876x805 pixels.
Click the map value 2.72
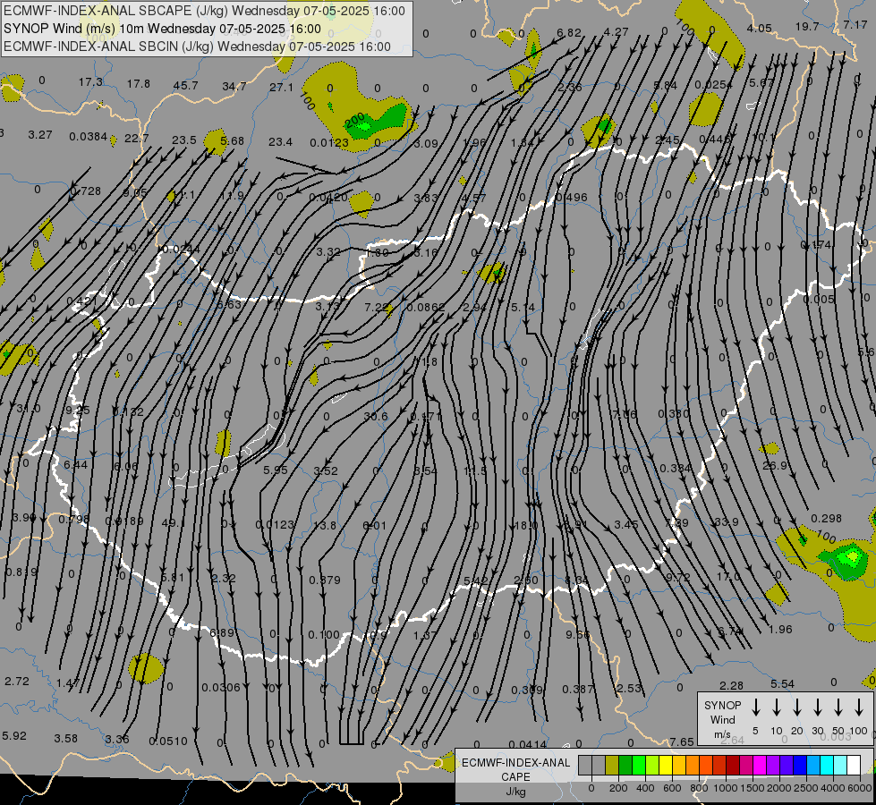(17, 681)
